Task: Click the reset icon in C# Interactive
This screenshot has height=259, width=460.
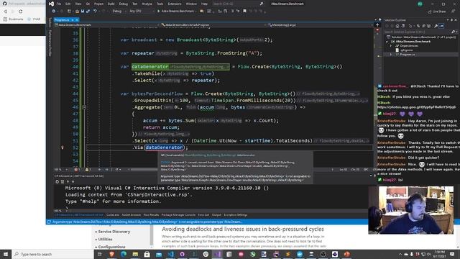Action: tap(57, 181)
